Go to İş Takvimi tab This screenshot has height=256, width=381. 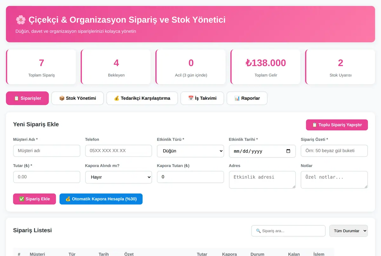coord(202,98)
